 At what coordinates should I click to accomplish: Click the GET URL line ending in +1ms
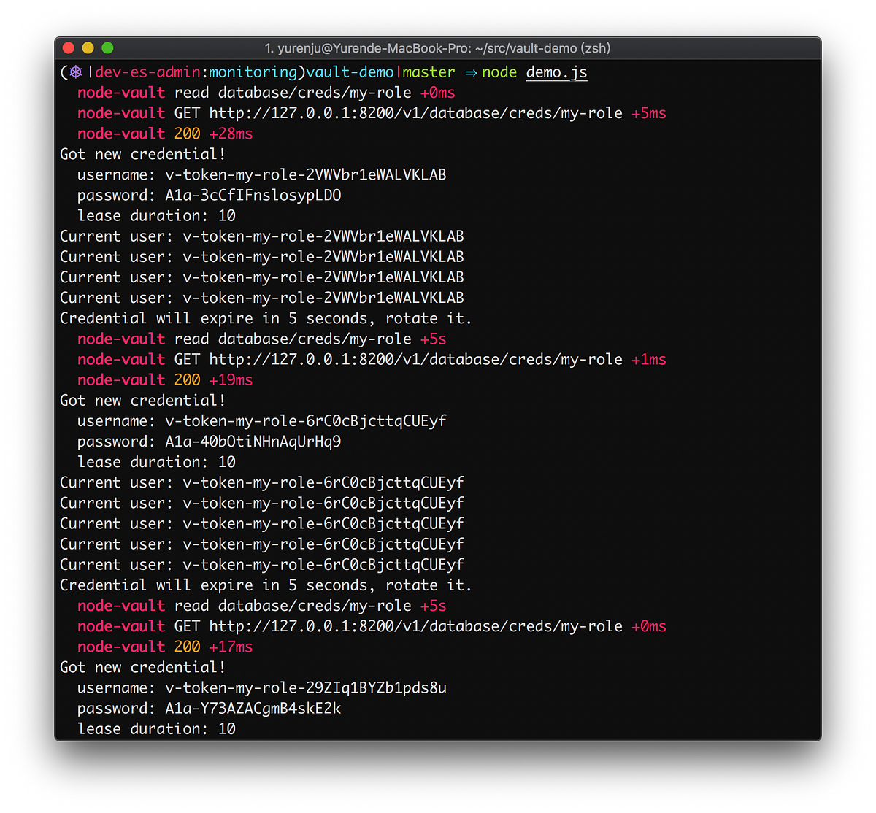(415, 359)
